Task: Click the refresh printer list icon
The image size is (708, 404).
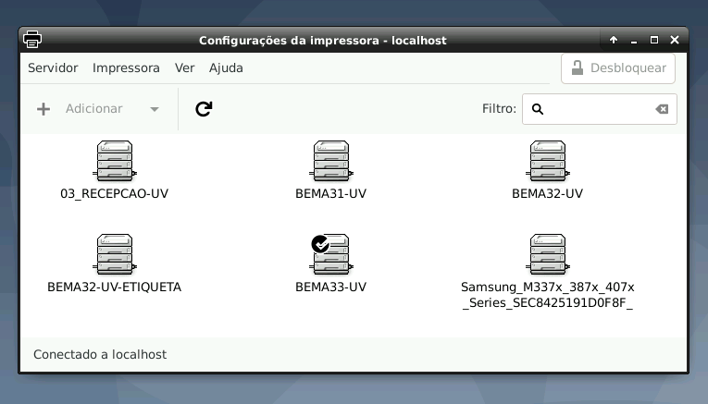Action: click(204, 109)
